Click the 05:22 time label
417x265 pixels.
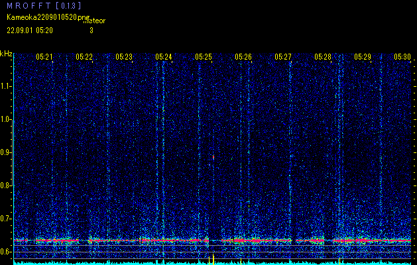pos(84,57)
